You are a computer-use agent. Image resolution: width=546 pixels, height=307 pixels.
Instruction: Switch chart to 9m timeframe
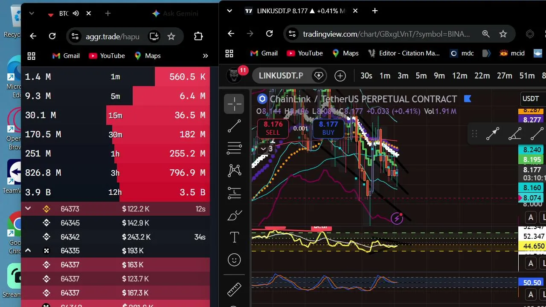tap(439, 76)
